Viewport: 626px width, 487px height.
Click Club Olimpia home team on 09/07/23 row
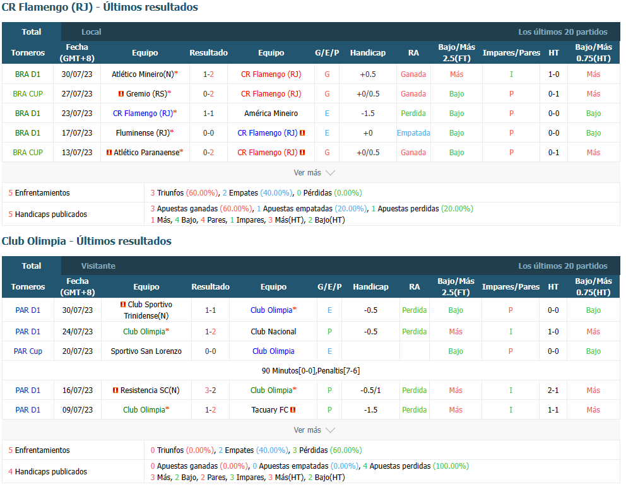[144, 410]
